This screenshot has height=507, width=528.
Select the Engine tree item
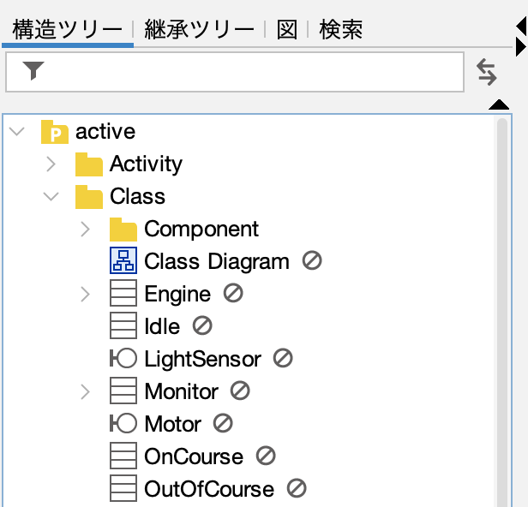(177, 295)
